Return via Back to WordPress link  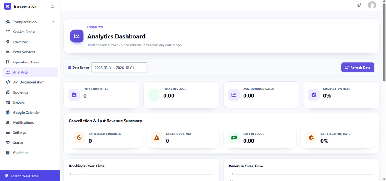(30, 176)
